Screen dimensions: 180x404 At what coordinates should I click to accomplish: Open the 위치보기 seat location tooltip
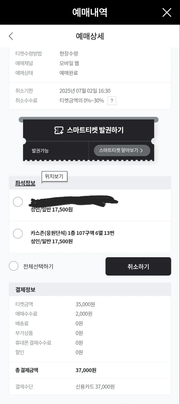(x=54, y=176)
